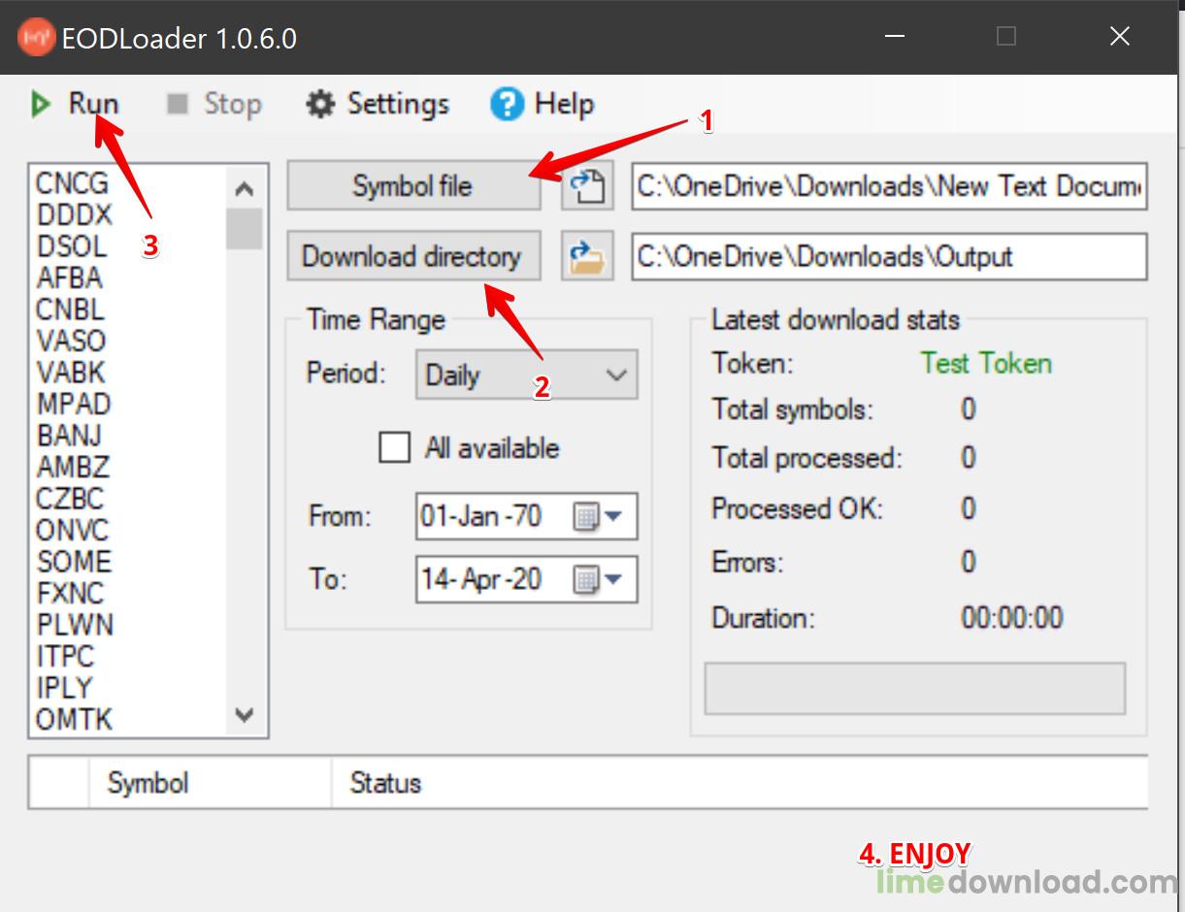
Task: Click the symbol list scroll up arrow
Action: click(245, 188)
